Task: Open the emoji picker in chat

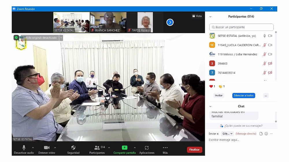Action: click(266, 134)
